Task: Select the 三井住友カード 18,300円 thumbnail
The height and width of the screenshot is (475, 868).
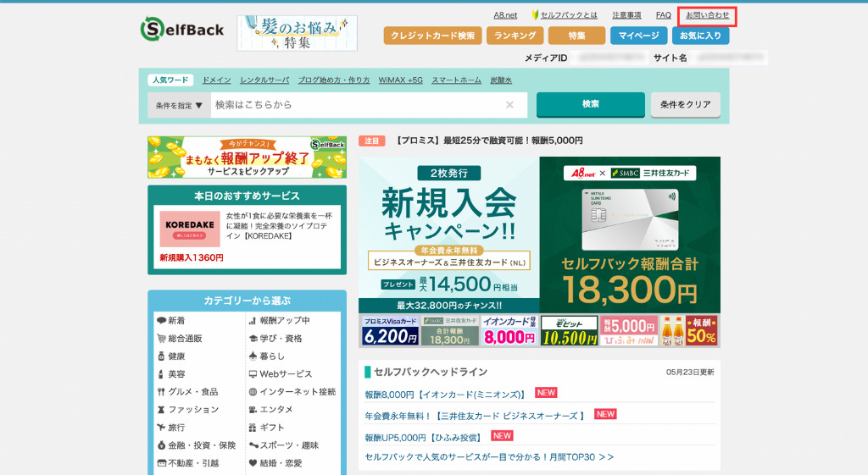Action: coord(449,331)
